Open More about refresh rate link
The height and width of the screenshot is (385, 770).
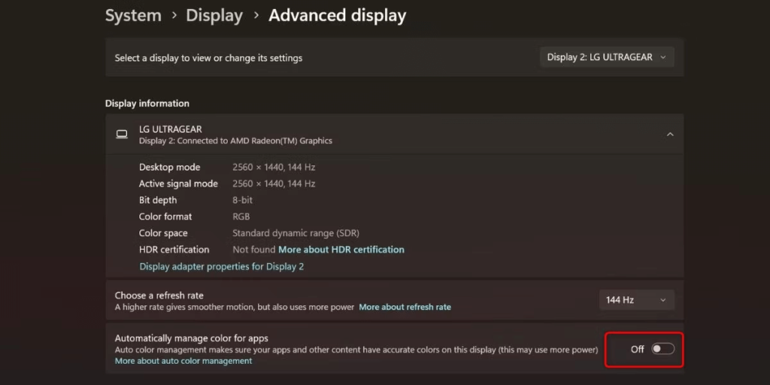point(405,307)
